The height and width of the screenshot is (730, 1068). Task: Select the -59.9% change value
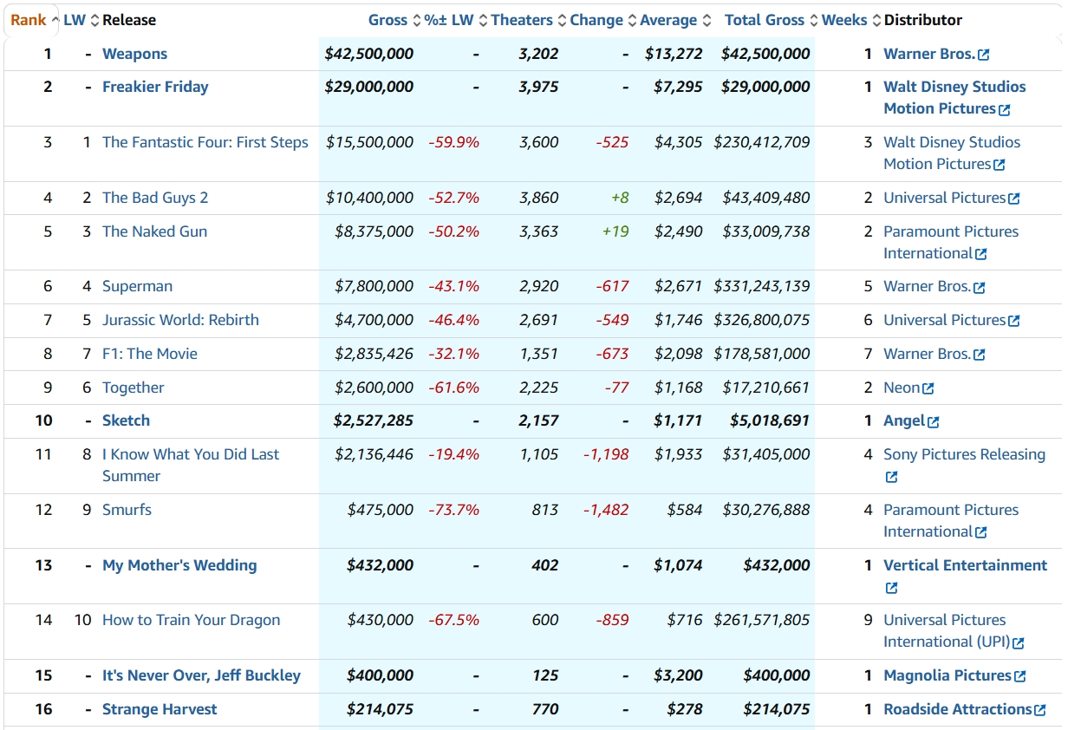point(453,142)
